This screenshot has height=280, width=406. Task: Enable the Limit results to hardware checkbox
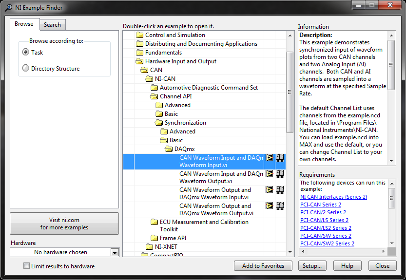coord(26,266)
